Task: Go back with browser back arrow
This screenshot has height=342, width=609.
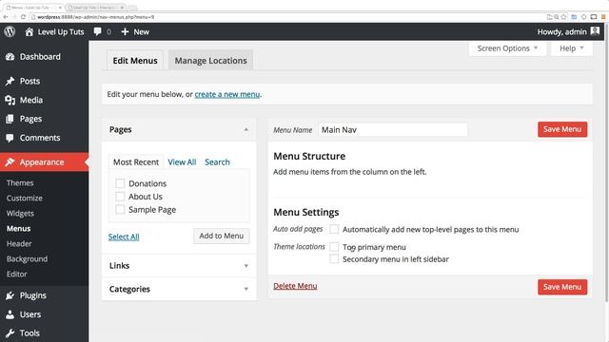Action: pyautogui.click(x=6, y=17)
